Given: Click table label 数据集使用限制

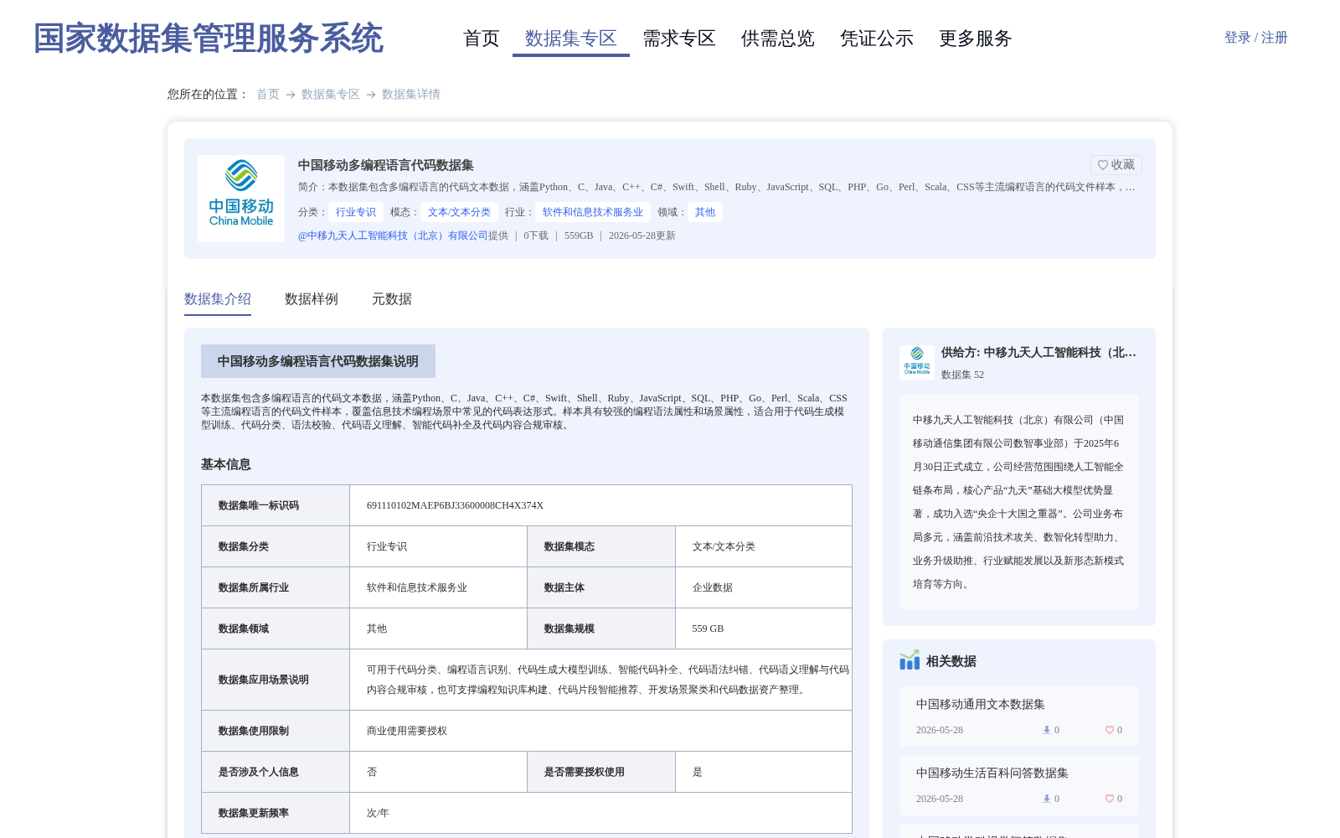Looking at the screenshot, I should (254, 731).
